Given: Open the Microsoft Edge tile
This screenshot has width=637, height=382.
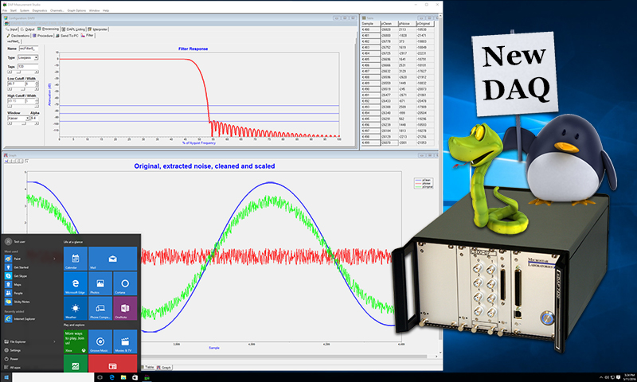Looking at the screenshot, I should coord(76,283).
